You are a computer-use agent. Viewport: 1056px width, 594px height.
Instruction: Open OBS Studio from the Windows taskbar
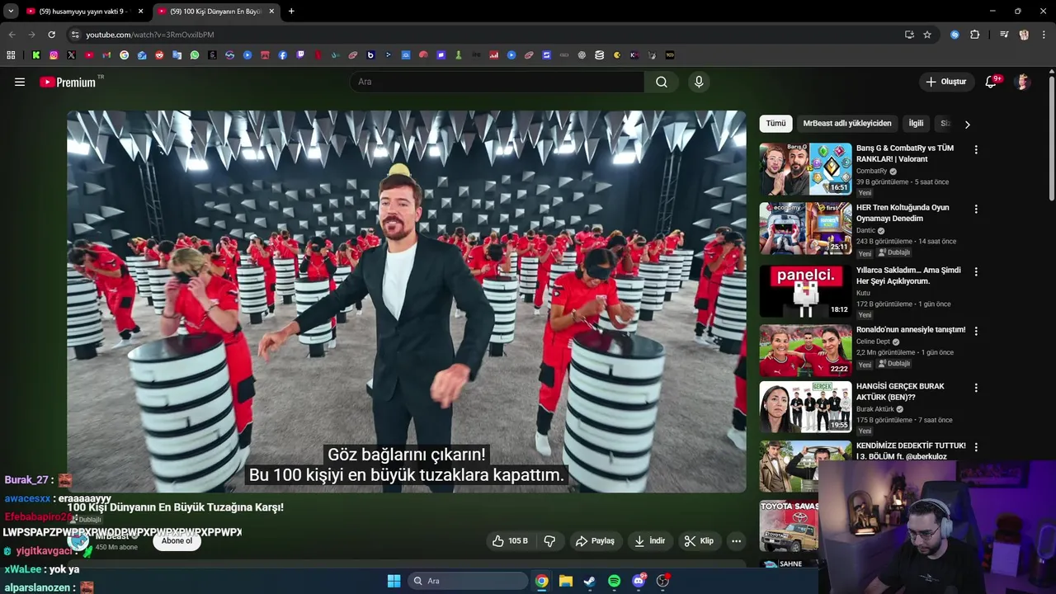pos(662,581)
